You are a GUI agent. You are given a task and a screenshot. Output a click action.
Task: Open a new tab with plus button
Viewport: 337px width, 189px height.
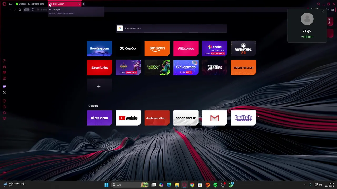pyautogui.click(x=84, y=4)
